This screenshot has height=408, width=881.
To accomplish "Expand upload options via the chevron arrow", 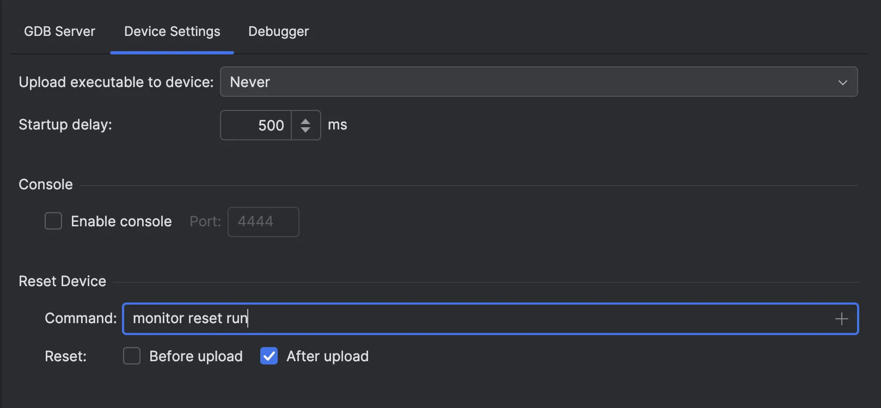I will click(x=842, y=82).
